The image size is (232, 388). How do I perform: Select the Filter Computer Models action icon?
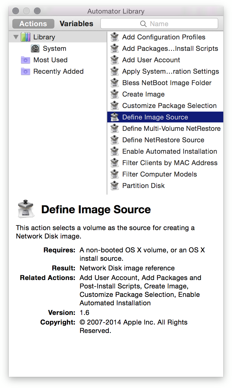pyautogui.click(x=114, y=174)
